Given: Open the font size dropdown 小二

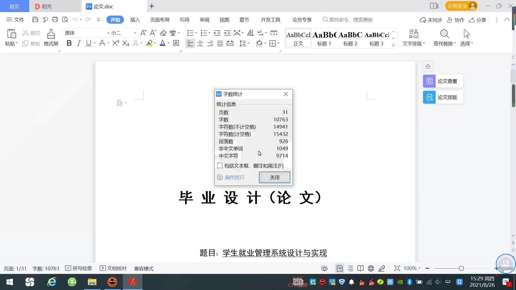Looking at the screenshot, I should [135, 33].
